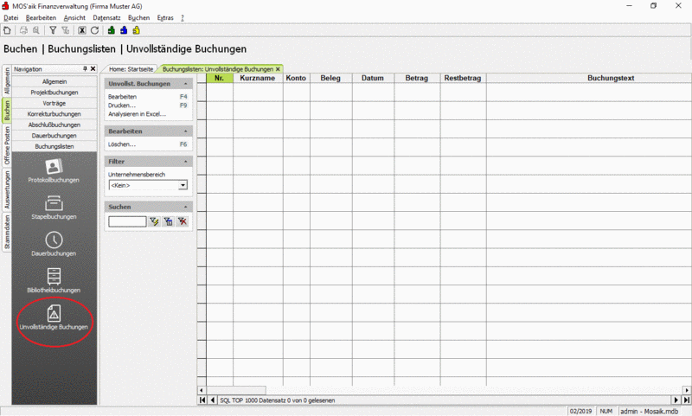Sort by Betrag column header

(417, 78)
